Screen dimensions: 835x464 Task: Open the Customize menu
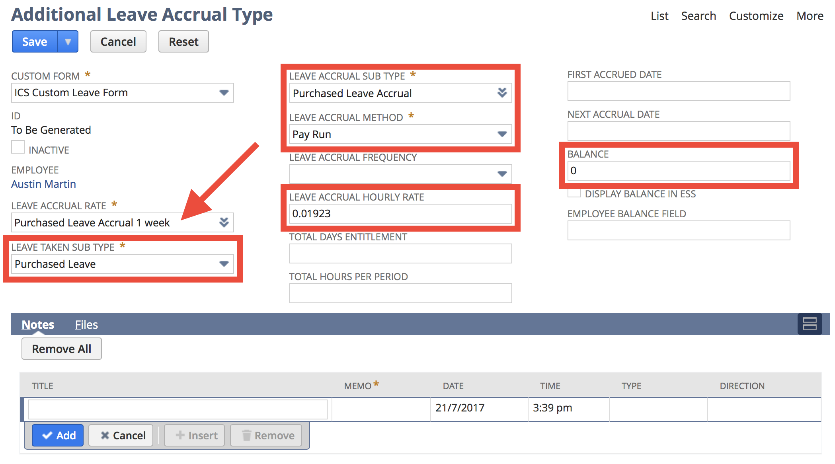click(x=755, y=16)
